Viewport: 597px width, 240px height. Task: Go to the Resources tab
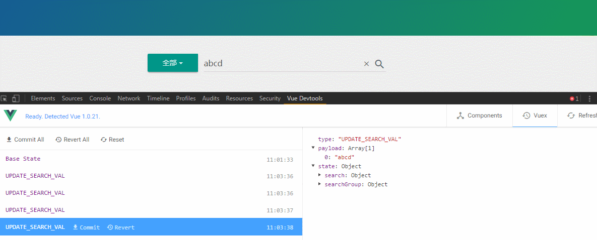click(x=239, y=98)
